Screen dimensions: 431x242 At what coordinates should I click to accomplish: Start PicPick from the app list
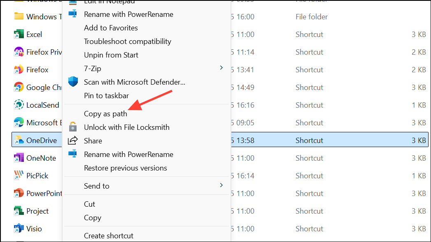click(x=35, y=175)
